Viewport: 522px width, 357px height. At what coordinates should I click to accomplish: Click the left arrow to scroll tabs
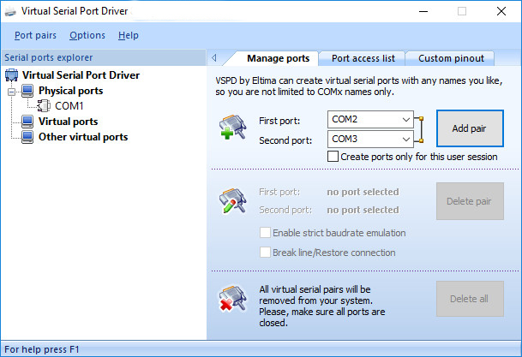click(x=214, y=58)
